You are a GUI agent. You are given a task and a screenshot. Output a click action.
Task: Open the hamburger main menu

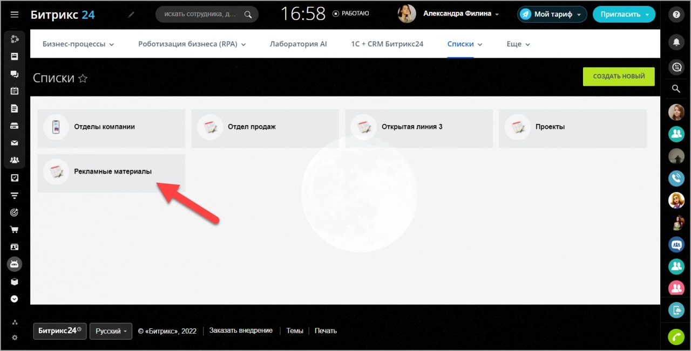coord(15,15)
